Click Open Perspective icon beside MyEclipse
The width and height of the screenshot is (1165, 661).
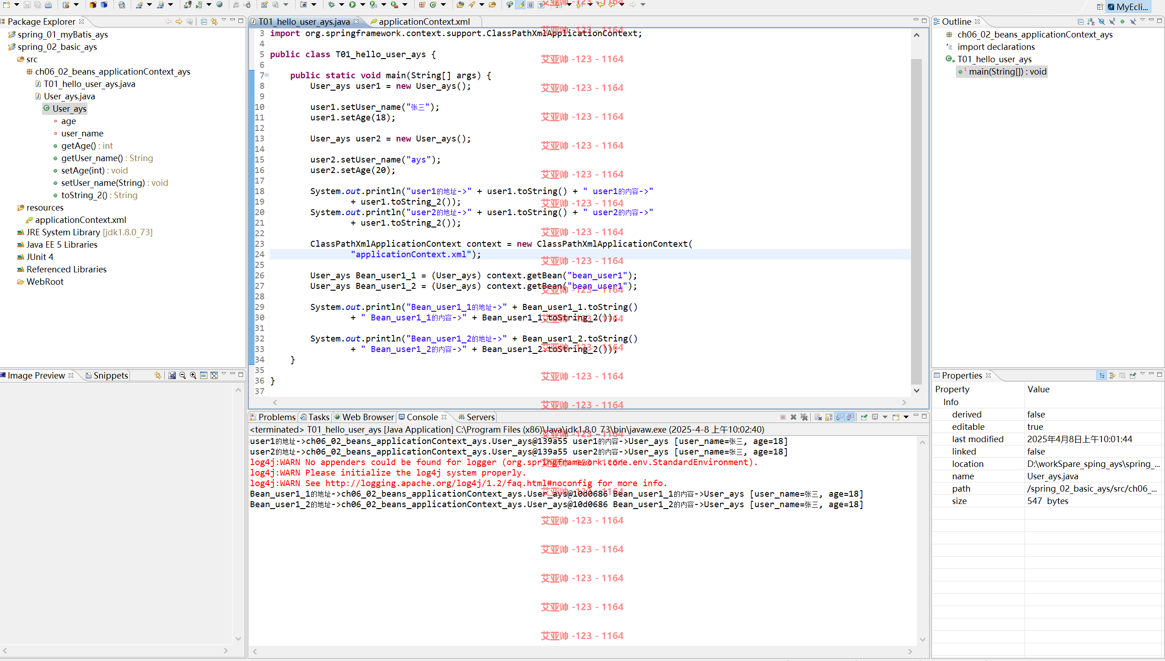[x=1100, y=7]
